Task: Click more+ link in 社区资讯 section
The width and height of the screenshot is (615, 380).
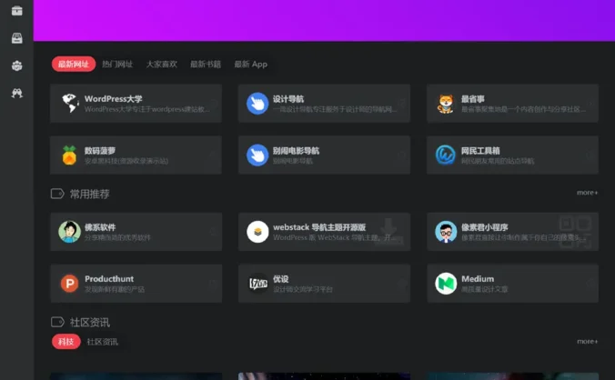Action: click(587, 341)
